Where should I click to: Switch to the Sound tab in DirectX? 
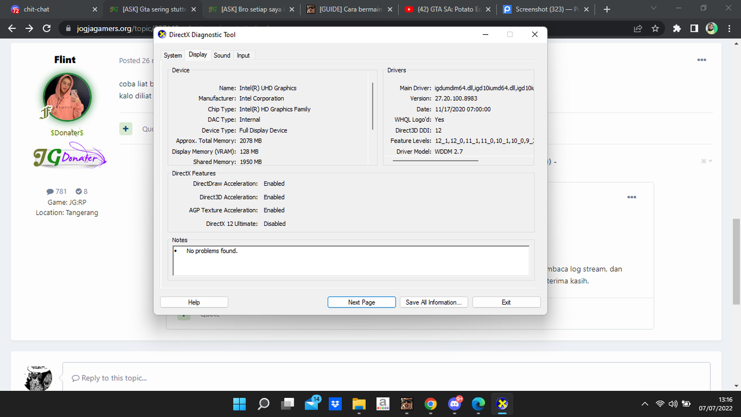(x=222, y=56)
